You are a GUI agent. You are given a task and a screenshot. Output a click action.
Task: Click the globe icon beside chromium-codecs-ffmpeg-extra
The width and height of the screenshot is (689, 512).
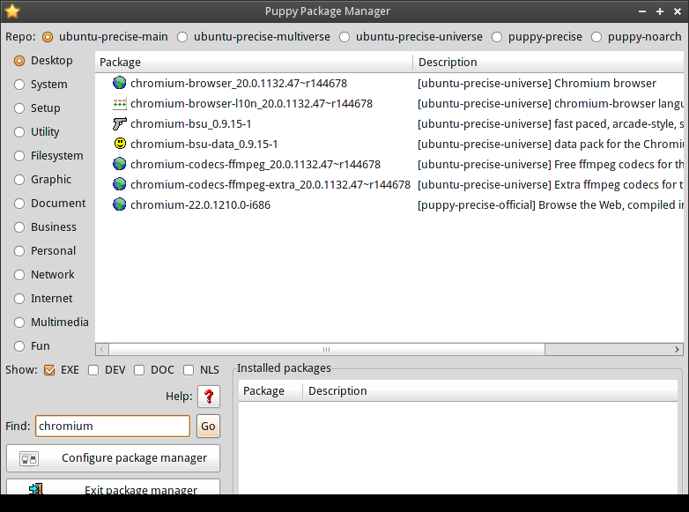pos(119,184)
